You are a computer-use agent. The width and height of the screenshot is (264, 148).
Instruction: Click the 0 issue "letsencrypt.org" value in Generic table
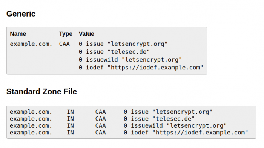point(123,44)
